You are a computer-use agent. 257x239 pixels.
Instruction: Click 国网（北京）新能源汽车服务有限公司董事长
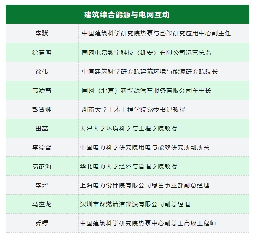147,90
